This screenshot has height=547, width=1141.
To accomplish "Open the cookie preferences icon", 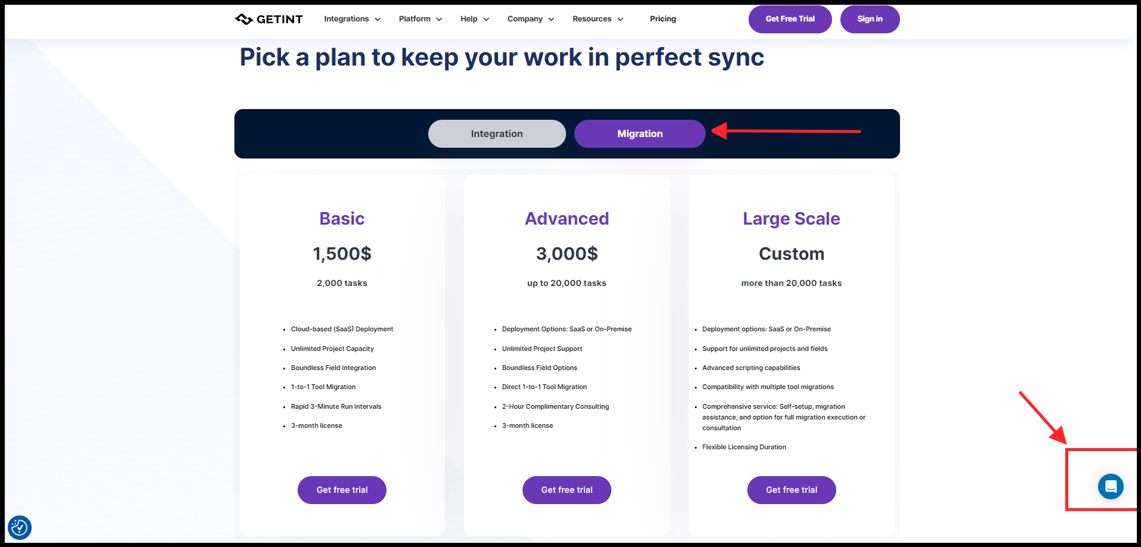I will coord(19,527).
